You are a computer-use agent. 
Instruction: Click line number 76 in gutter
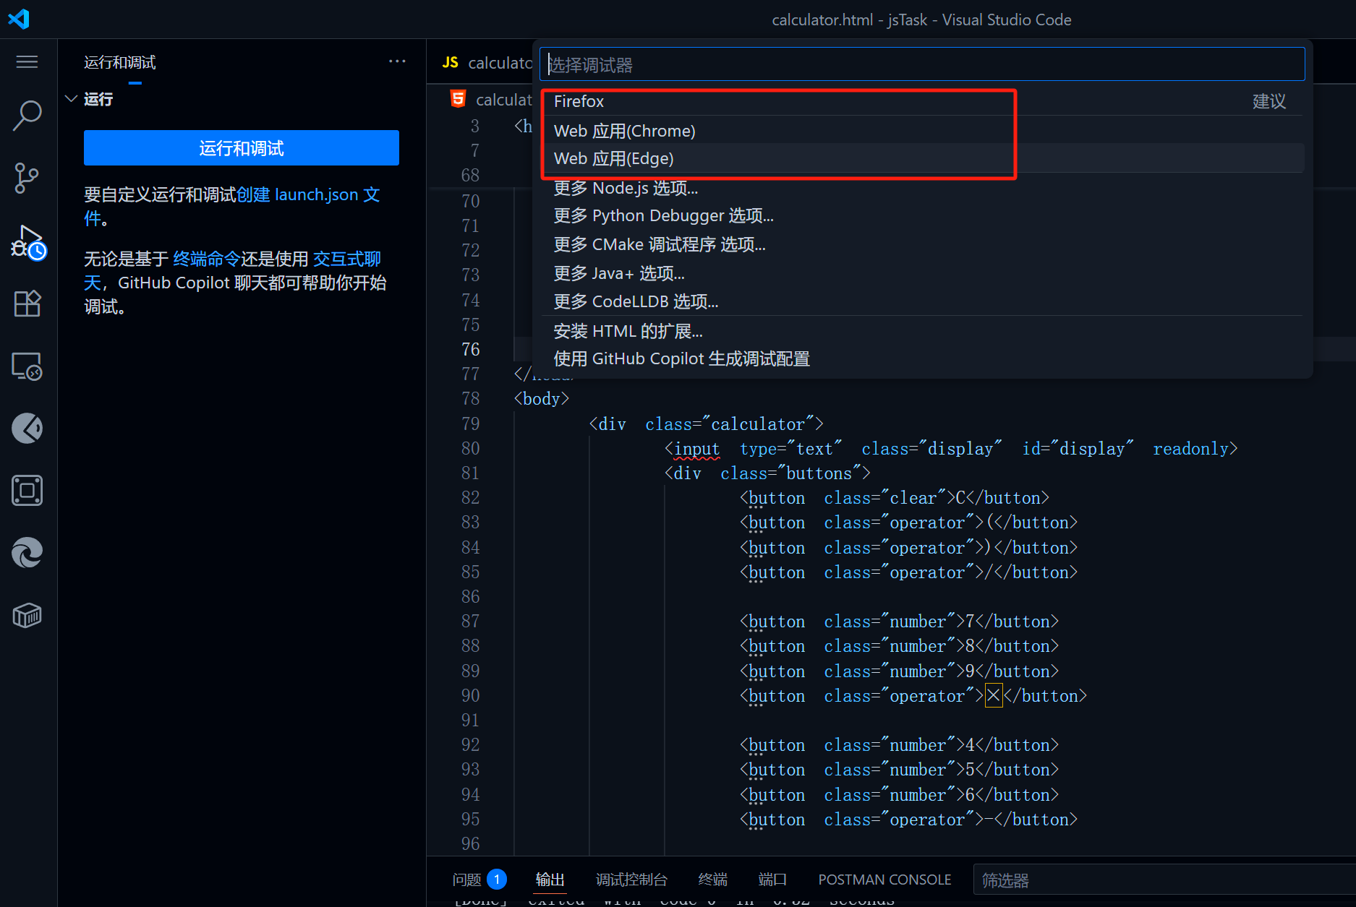pos(471,350)
